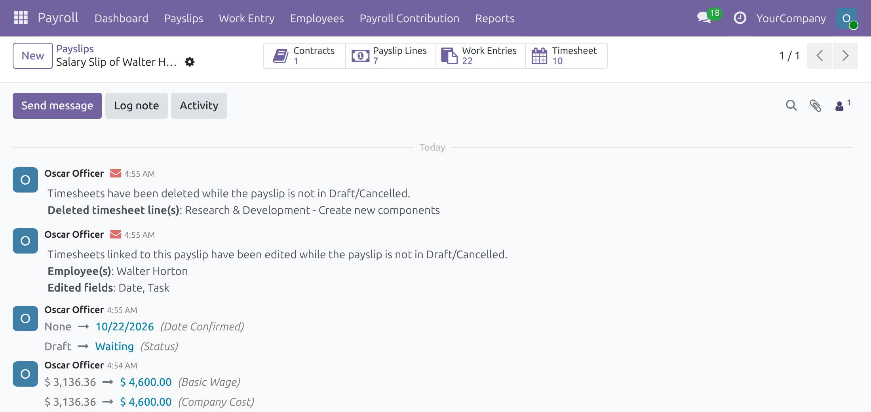Click the gear actions icon beside the payslip title
The image size is (871, 412).
pyautogui.click(x=190, y=62)
